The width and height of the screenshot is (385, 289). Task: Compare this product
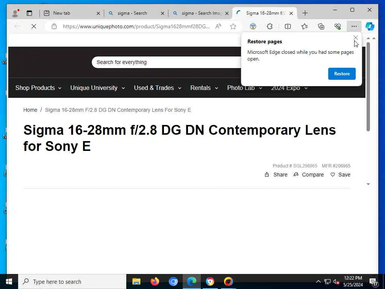pos(309,175)
